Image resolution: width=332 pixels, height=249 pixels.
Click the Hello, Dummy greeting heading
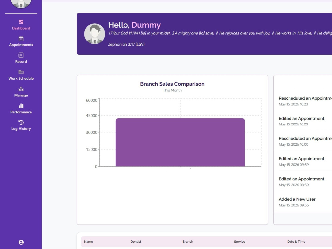pos(134,25)
